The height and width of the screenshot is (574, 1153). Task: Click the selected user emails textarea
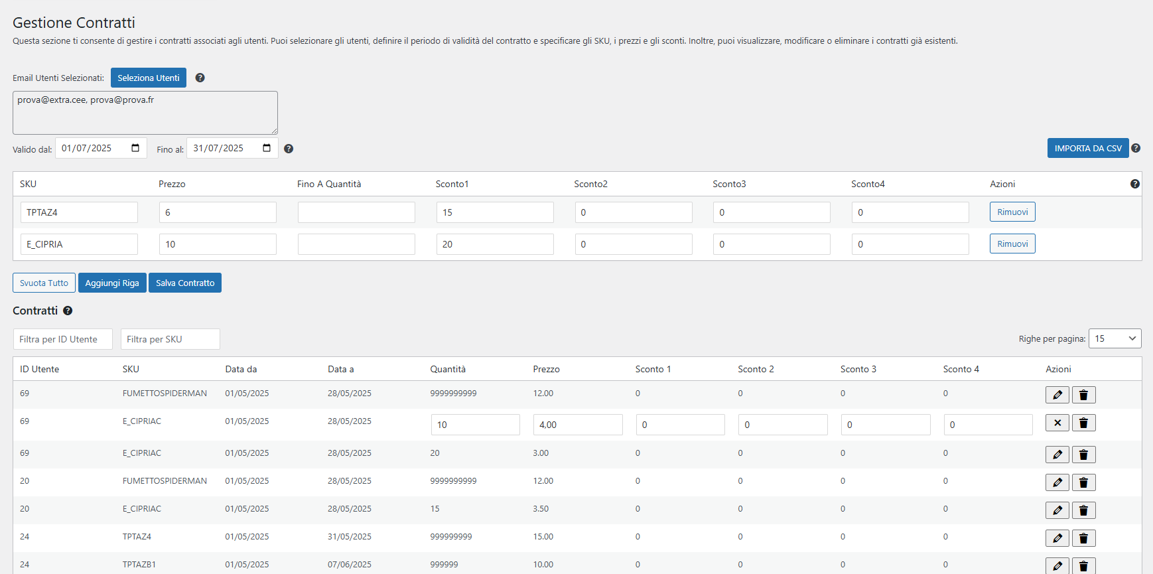145,113
